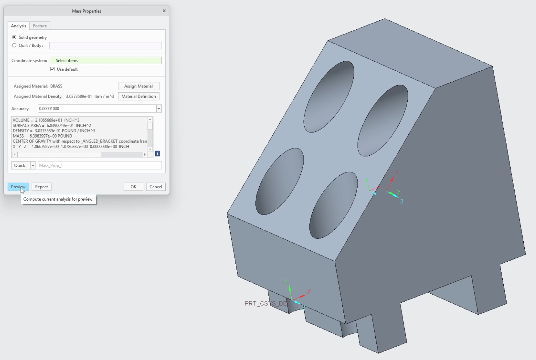Choose the Quilt / Body radio option
Viewport: 536px width, 360px height.
point(14,45)
